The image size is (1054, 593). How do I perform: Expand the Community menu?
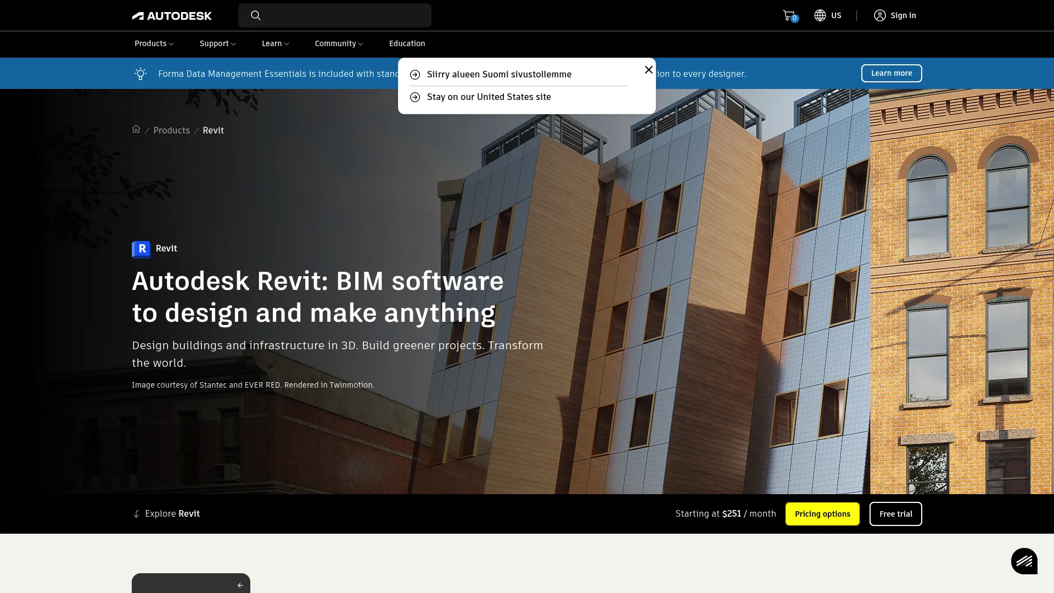(x=339, y=44)
